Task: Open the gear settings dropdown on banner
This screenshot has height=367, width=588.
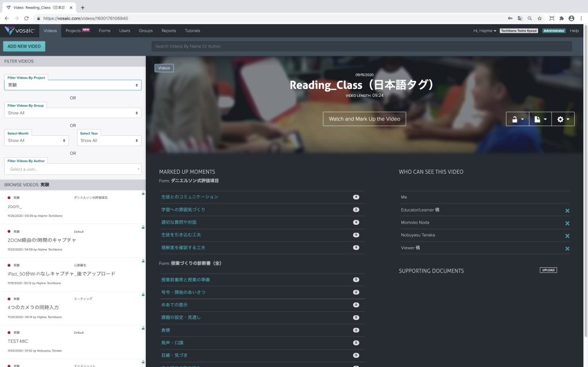Action: [563, 119]
